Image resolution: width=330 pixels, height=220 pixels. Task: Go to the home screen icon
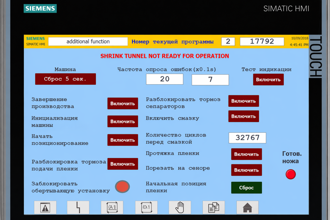click(248, 207)
